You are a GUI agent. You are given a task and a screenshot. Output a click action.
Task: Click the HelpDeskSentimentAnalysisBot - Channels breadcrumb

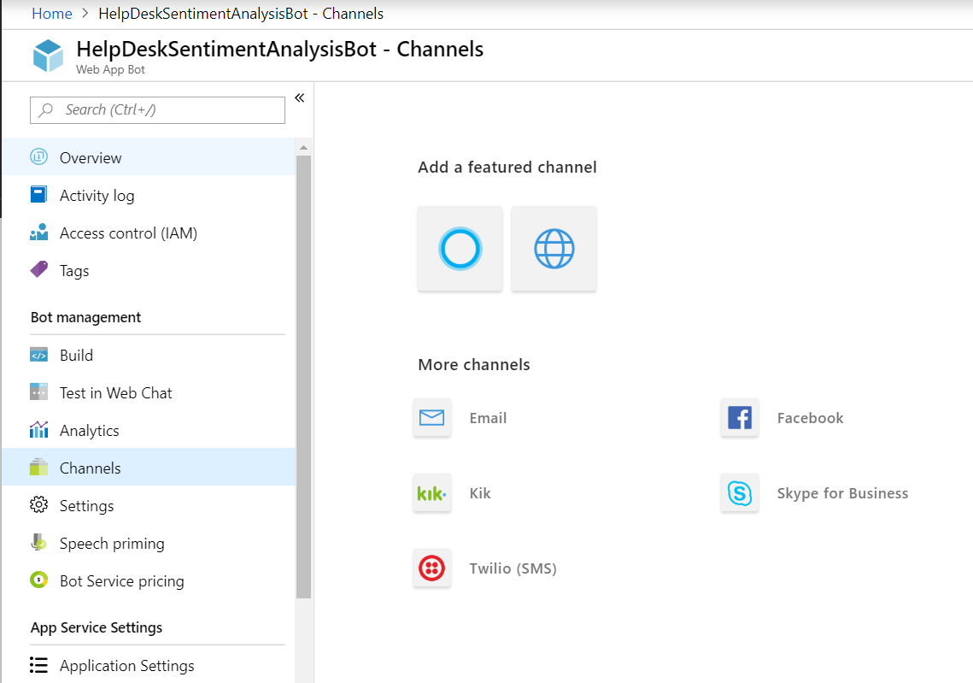pos(241,14)
